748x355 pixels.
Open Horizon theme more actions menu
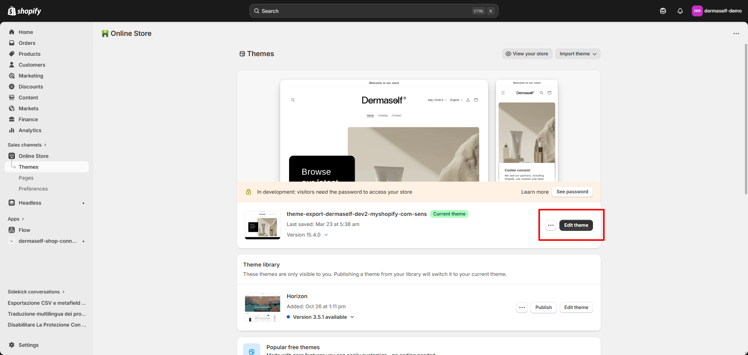(522, 307)
